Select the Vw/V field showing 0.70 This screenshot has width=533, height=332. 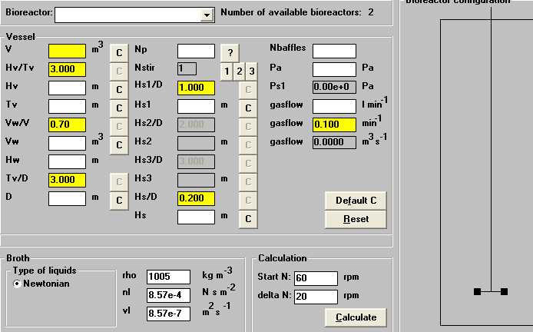click(67, 124)
